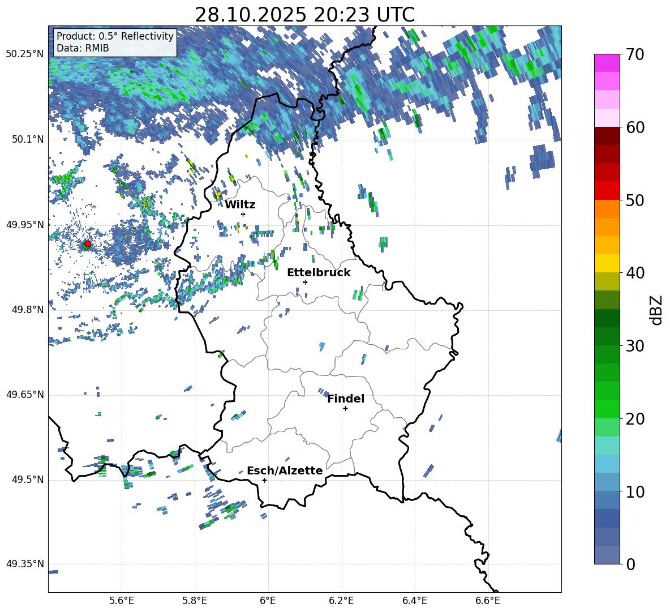Click the Data: RMIB text

point(83,48)
